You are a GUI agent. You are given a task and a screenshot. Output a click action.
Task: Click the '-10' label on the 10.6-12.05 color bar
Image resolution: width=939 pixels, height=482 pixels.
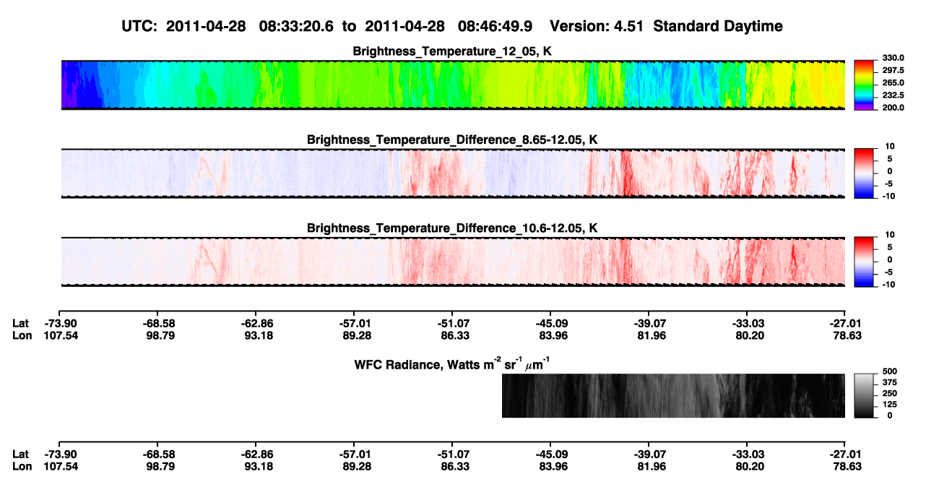(x=889, y=284)
